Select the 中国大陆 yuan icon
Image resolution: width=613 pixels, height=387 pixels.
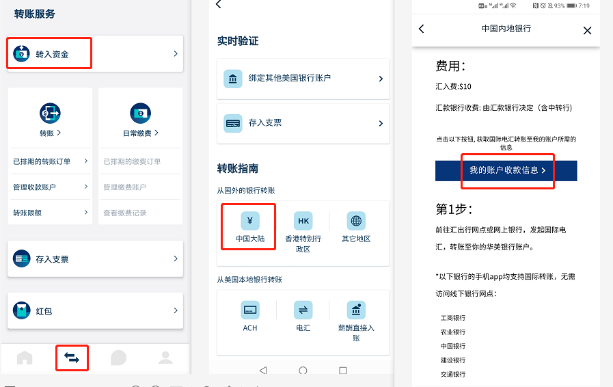250,221
